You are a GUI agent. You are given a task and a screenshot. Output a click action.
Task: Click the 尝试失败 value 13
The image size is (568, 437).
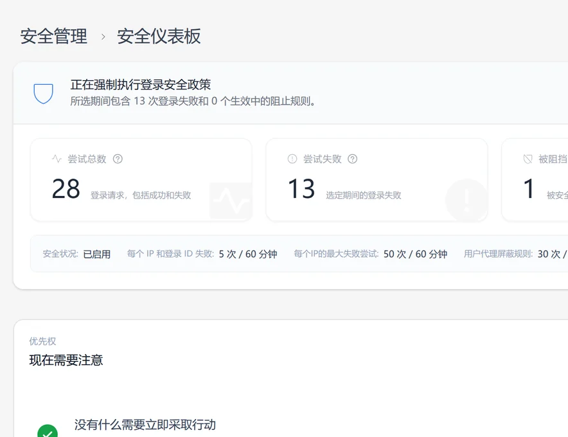coord(301,189)
